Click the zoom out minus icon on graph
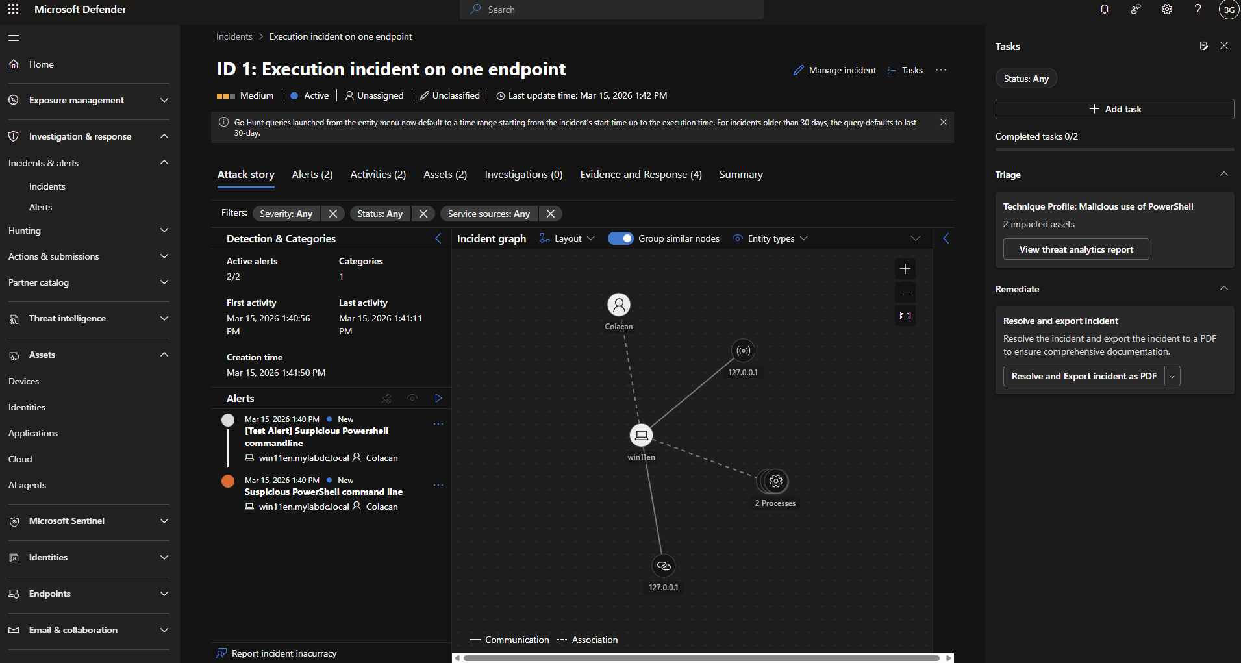 (x=905, y=292)
